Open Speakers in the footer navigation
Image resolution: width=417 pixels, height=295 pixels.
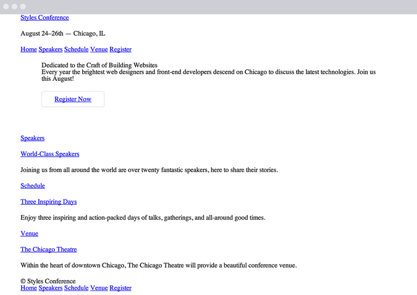[x=51, y=288]
